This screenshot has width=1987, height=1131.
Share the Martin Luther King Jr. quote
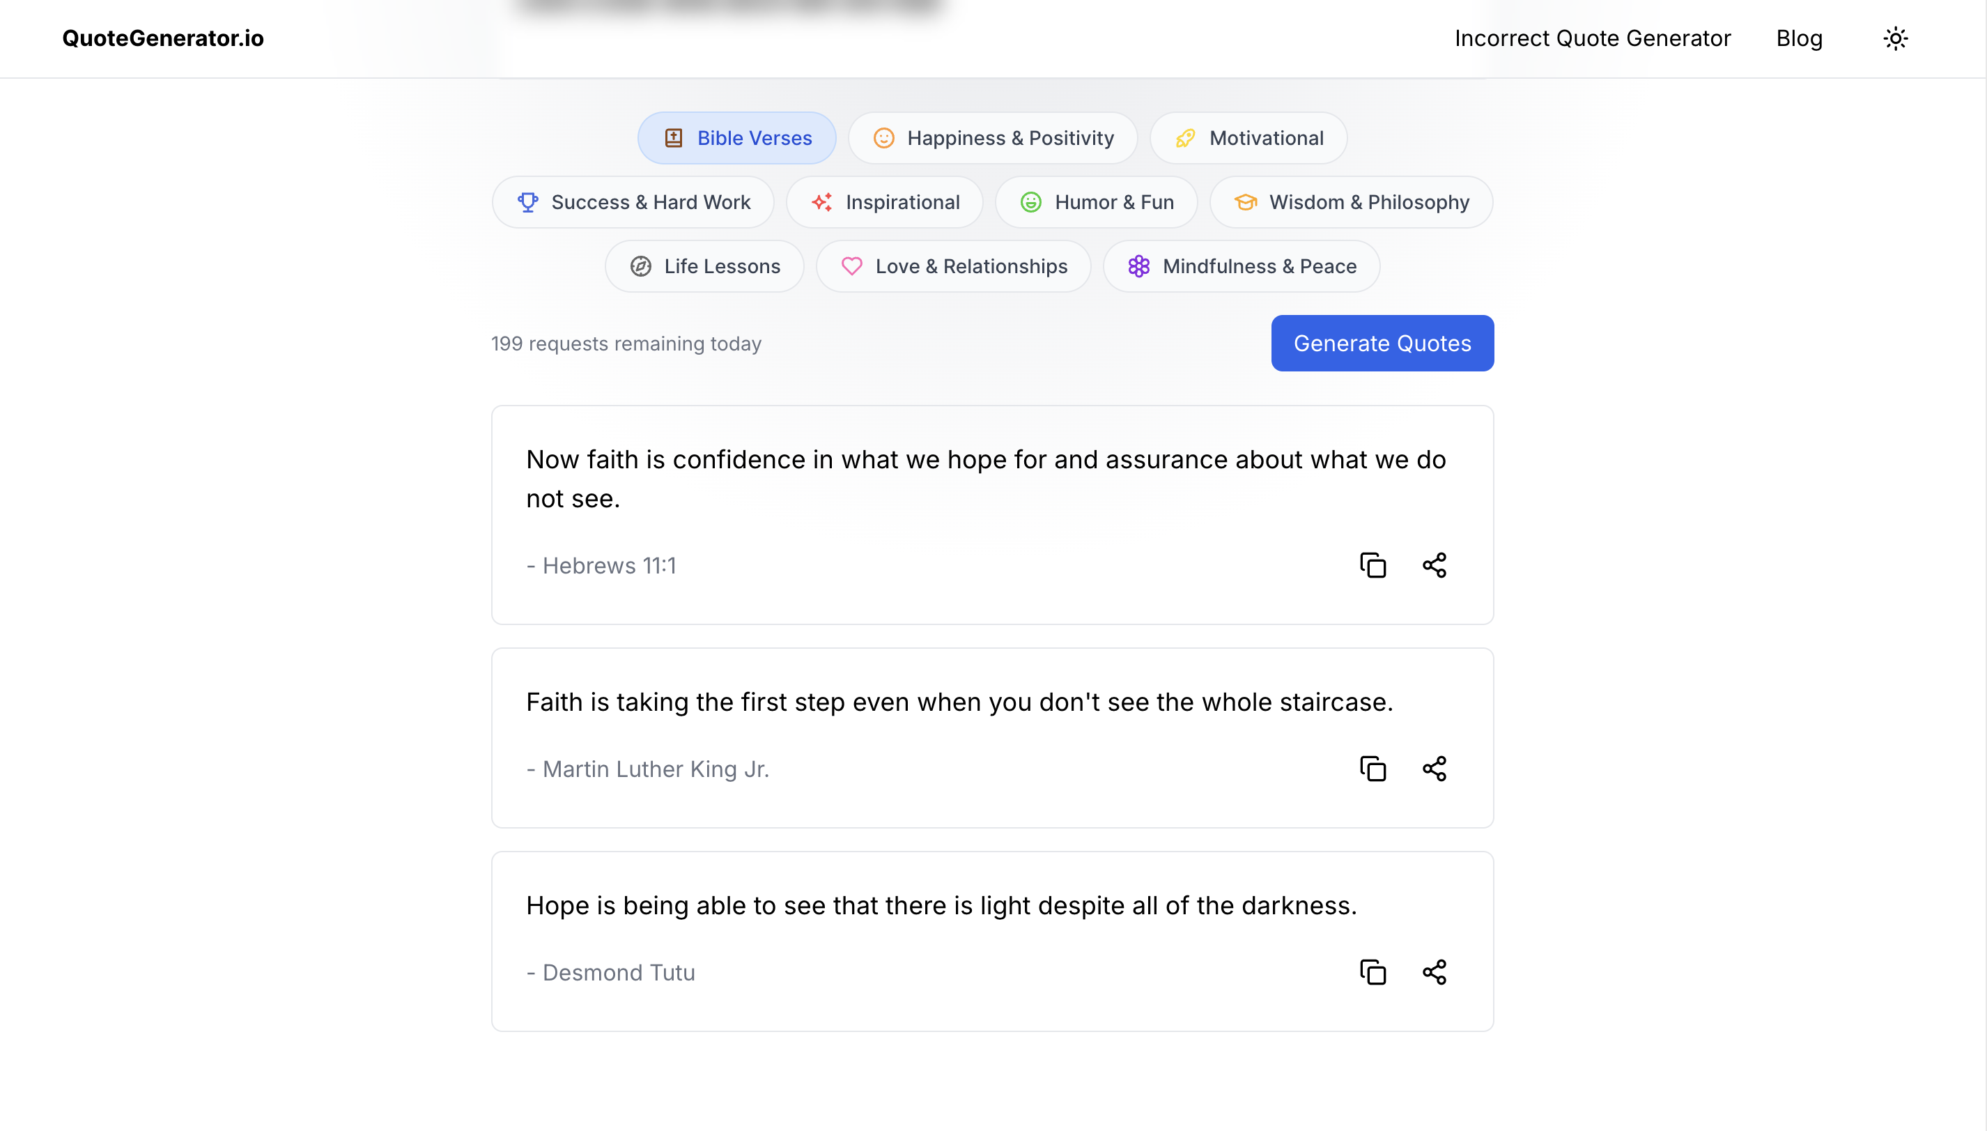click(1433, 769)
